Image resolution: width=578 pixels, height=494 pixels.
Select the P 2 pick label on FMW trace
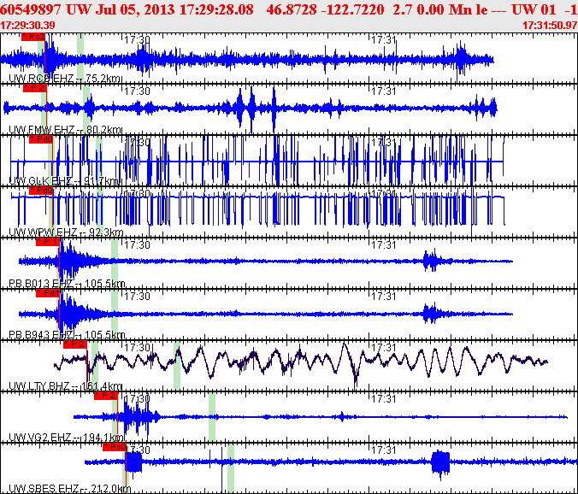point(35,88)
